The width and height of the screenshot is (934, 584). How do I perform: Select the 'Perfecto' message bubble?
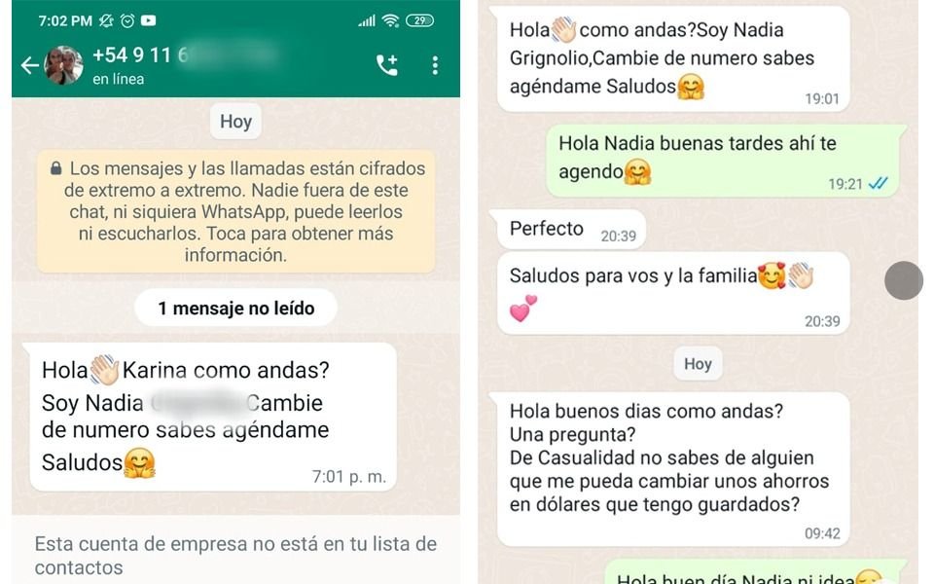(x=571, y=230)
